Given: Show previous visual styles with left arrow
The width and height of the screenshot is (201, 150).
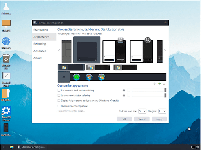Looking at the screenshot, I should [59, 50].
